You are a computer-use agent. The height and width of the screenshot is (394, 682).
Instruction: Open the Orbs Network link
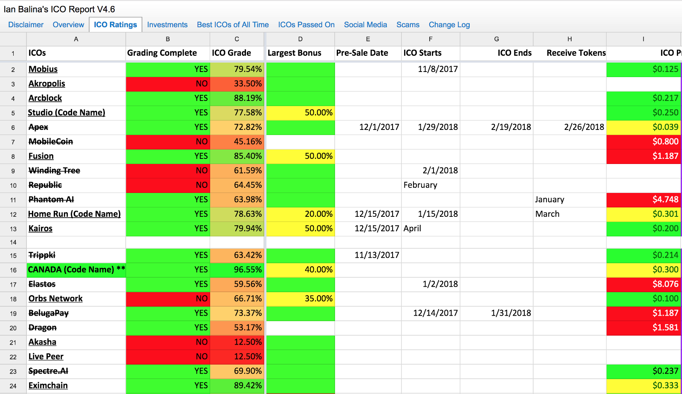click(55, 299)
